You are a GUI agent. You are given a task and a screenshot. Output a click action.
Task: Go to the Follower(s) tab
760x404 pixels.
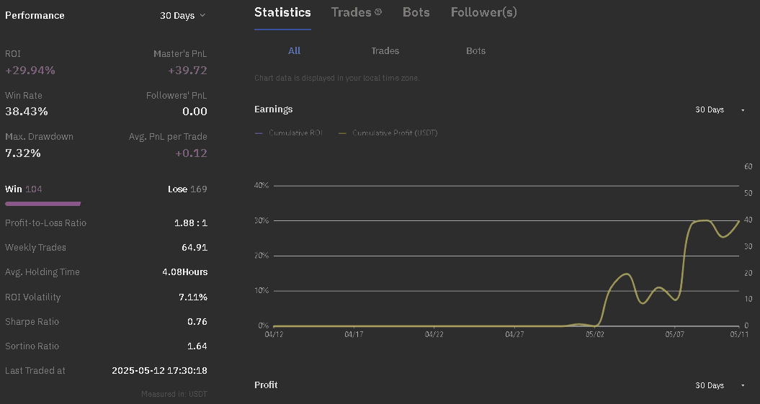click(x=483, y=12)
